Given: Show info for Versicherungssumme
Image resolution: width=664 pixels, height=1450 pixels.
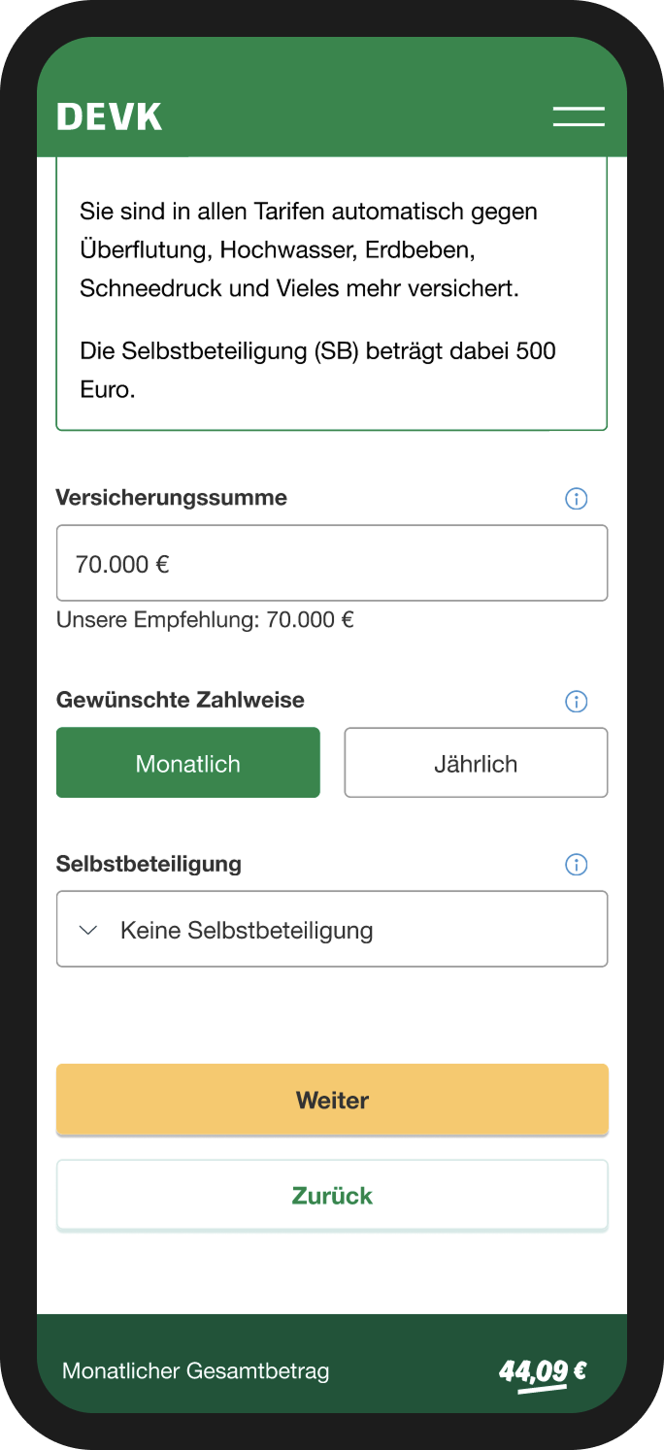Looking at the screenshot, I should (576, 499).
